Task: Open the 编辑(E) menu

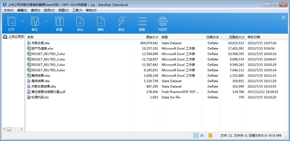Action: coord(22,10)
